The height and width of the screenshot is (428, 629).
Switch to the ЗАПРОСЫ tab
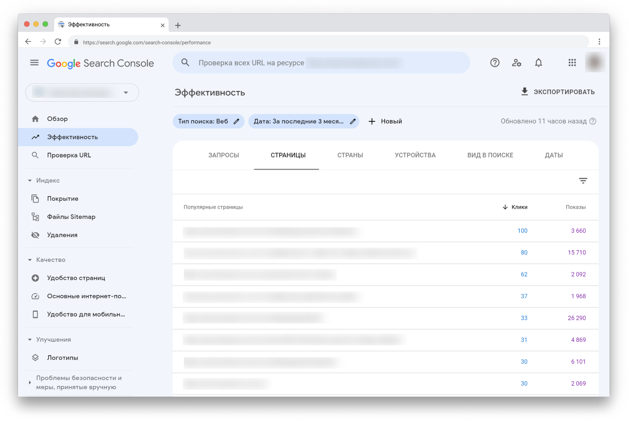[224, 155]
